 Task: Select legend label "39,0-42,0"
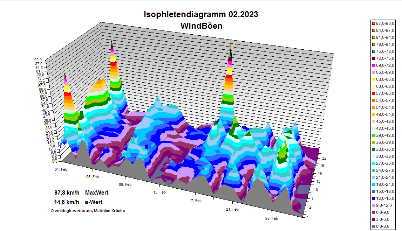[385, 135]
